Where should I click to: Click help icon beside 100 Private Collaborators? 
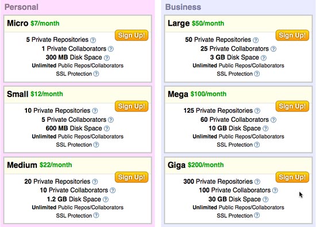click(275, 191)
